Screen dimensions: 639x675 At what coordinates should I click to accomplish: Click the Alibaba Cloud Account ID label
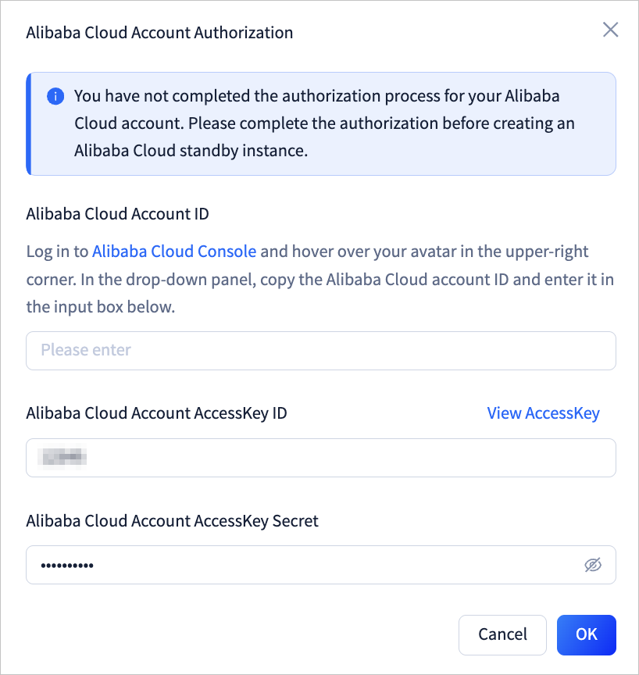pos(117,213)
